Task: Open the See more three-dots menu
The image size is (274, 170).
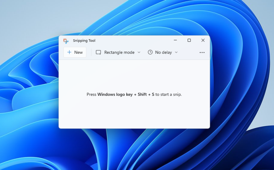Action: (202, 52)
